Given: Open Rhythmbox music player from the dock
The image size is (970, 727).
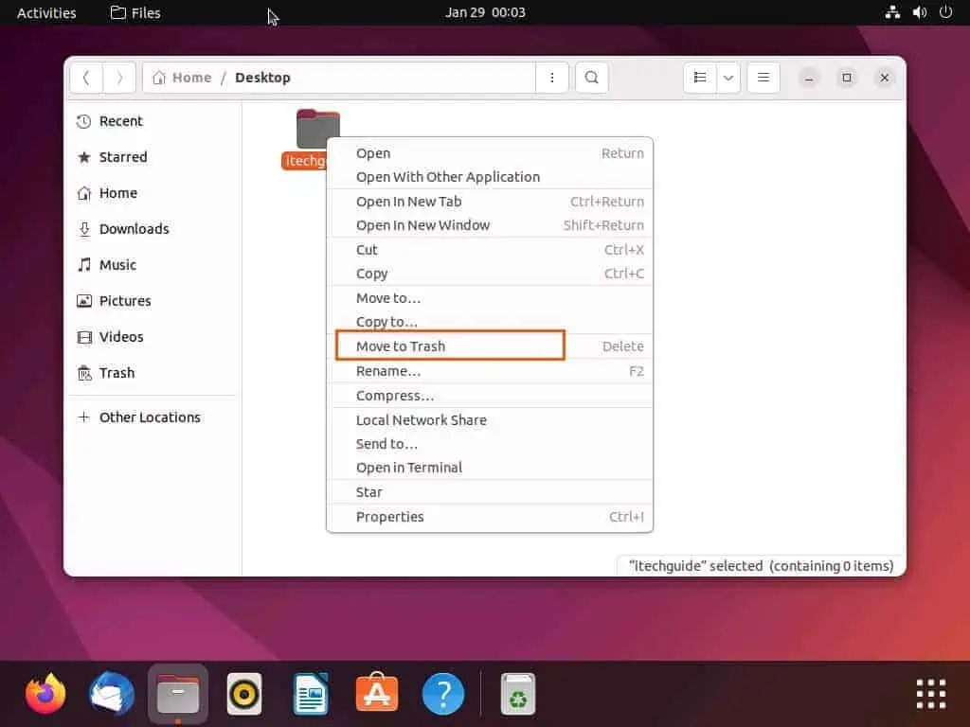Looking at the screenshot, I should tap(243, 693).
